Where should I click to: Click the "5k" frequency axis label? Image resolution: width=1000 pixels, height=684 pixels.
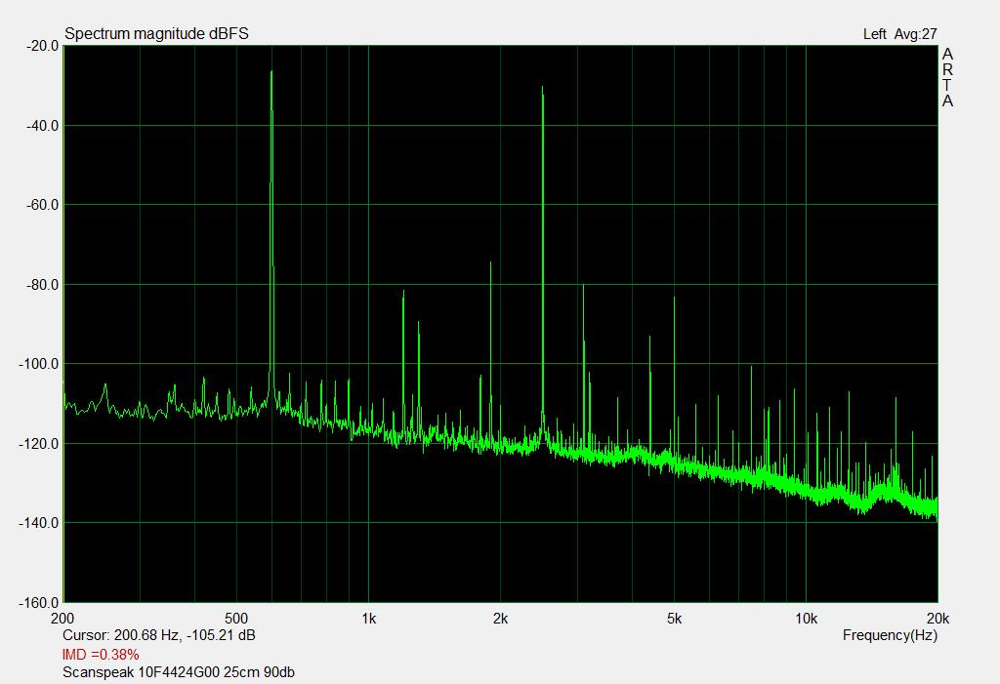[674, 618]
